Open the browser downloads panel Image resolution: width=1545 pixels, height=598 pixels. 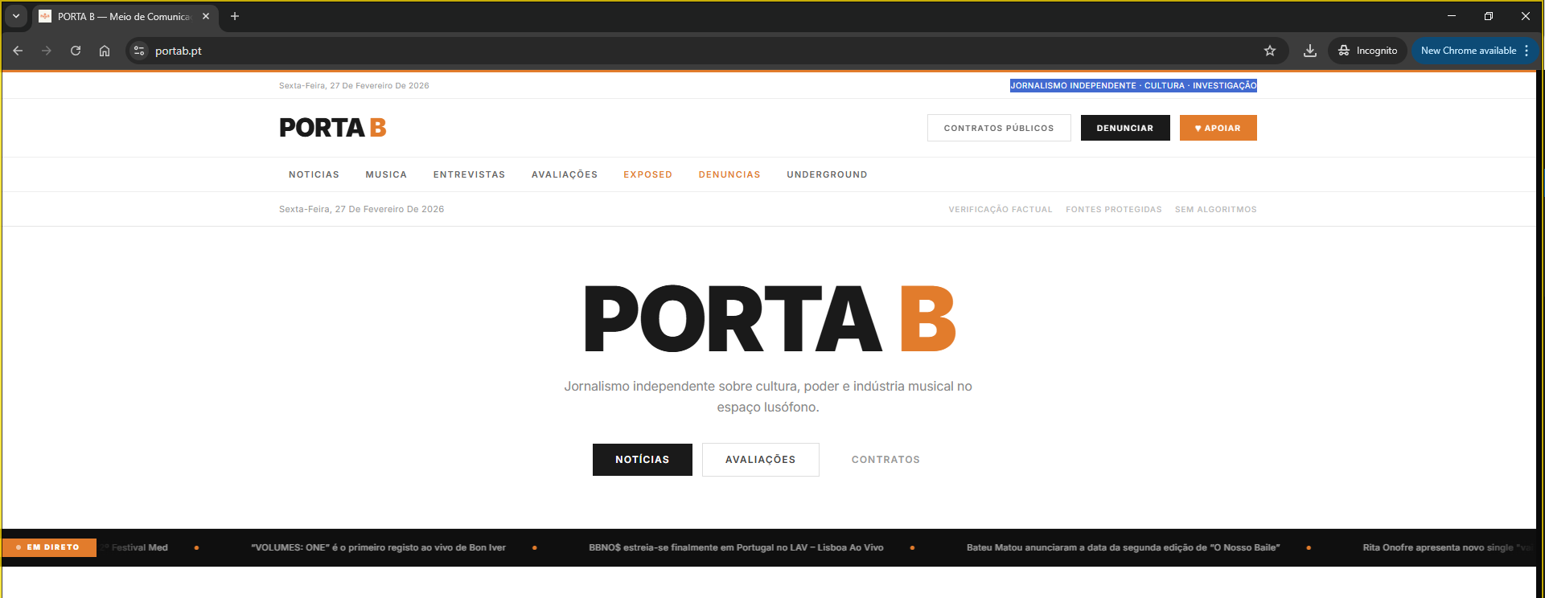[1310, 51]
